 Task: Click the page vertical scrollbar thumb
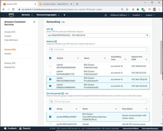click(161, 57)
